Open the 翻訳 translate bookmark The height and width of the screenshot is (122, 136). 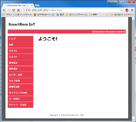tap(60, 15)
